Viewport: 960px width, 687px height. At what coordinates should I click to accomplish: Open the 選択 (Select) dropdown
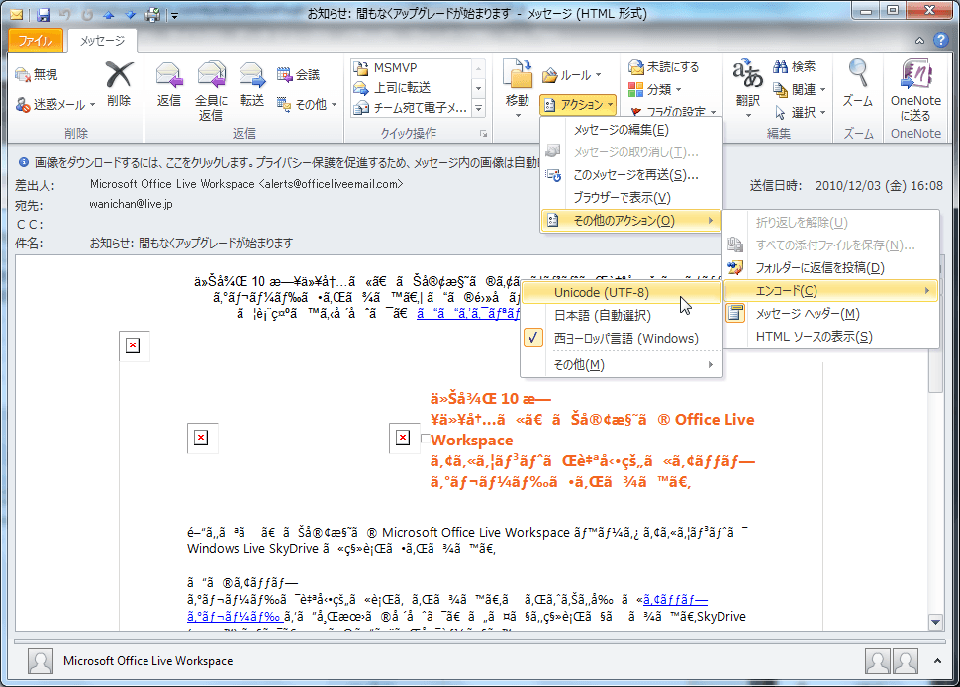click(x=800, y=113)
